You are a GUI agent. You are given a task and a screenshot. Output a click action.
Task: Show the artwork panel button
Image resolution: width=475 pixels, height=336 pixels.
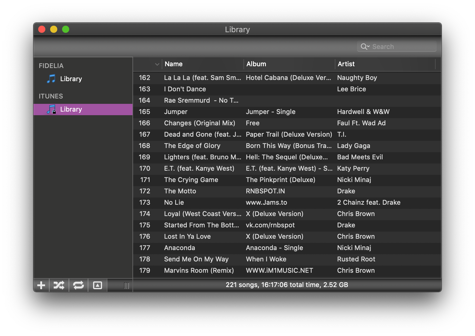(x=98, y=285)
